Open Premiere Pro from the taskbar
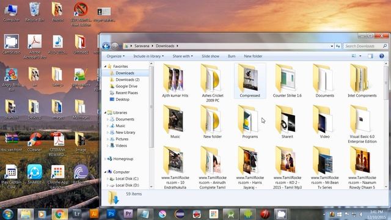 click(x=128, y=214)
